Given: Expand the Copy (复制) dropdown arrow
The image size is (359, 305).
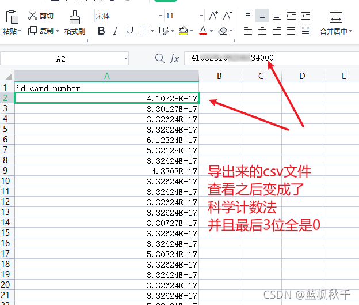Looking at the screenshot, I should tap(57, 31).
